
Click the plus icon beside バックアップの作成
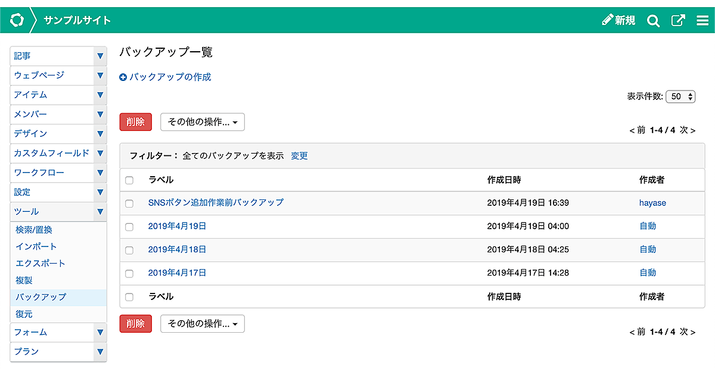pyautogui.click(x=123, y=77)
